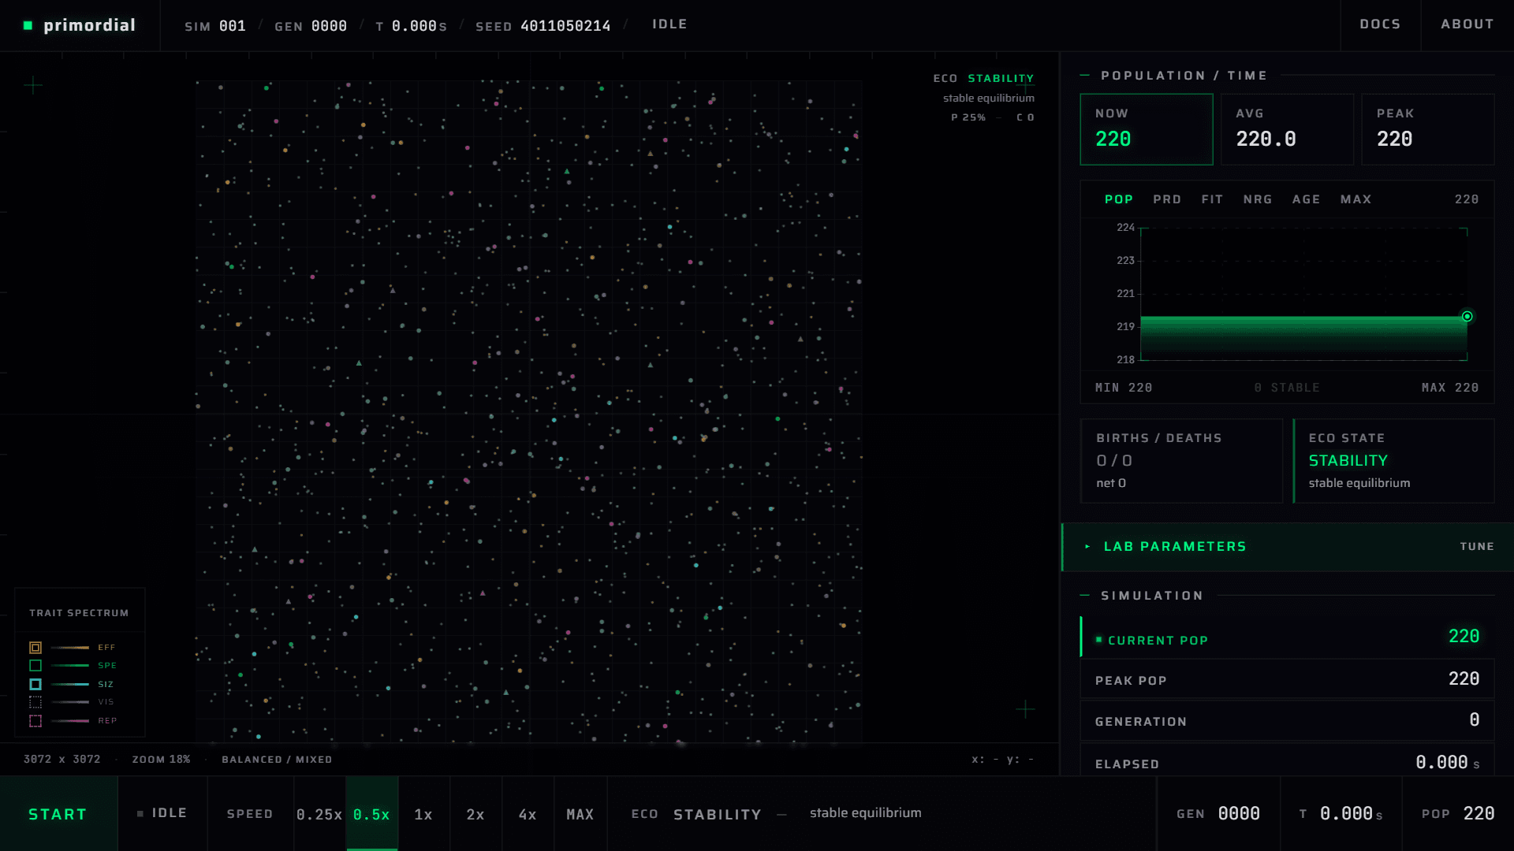Set simulation speed to 0.25x
The image size is (1514, 851).
pyautogui.click(x=319, y=815)
